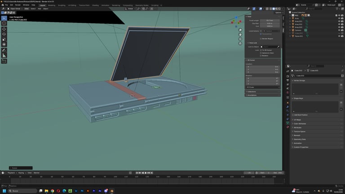Screen dimensions: 345x194
Task: Select the Scale tool
Action: click(4, 40)
